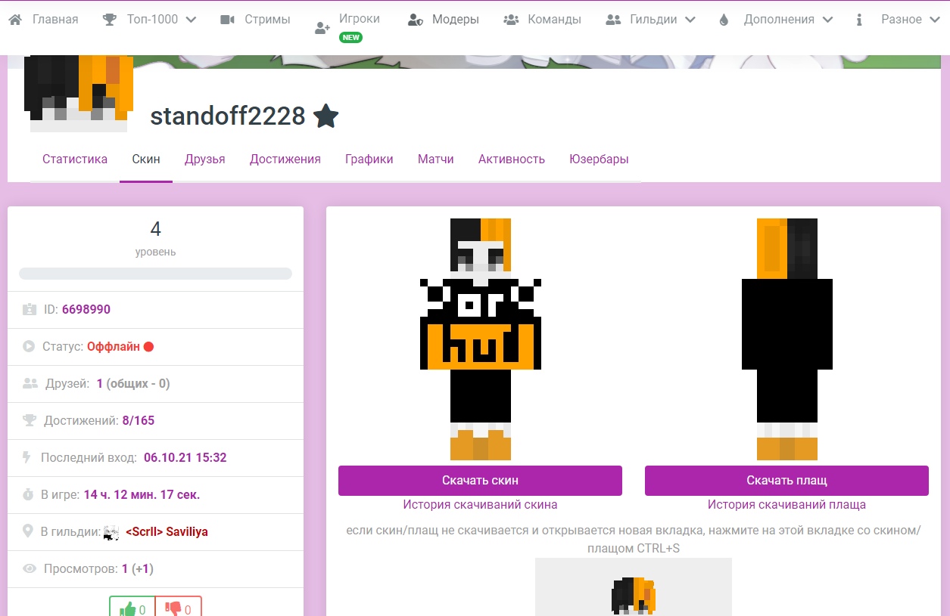The image size is (950, 616).
Task: Click the Модеры eye-person icon
Action: pyautogui.click(x=416, y=19)
